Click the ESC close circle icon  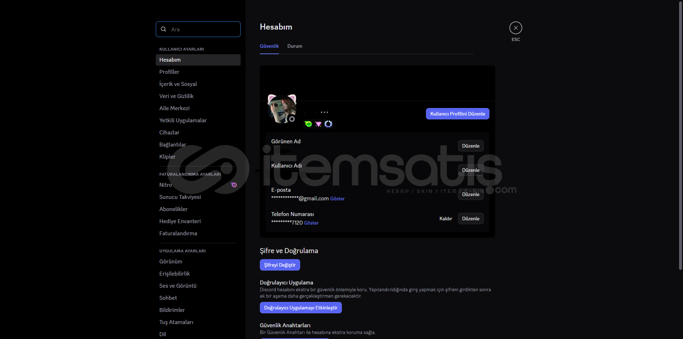[x=515, y=28]
